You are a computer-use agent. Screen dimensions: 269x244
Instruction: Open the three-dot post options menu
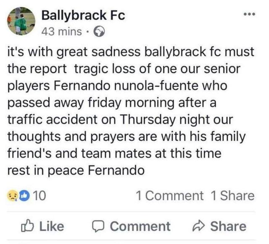tap(250, 14)
